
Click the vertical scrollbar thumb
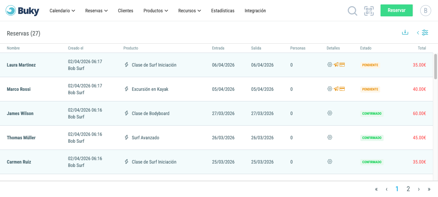click(x=436, y=66)
